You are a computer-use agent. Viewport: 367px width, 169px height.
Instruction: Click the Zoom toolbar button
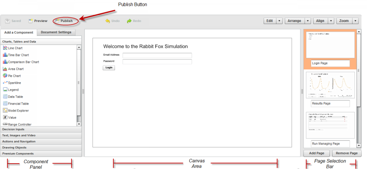(x=344, y=21)
